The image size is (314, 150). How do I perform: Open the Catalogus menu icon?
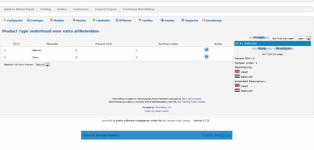click(x=28, y=20)
